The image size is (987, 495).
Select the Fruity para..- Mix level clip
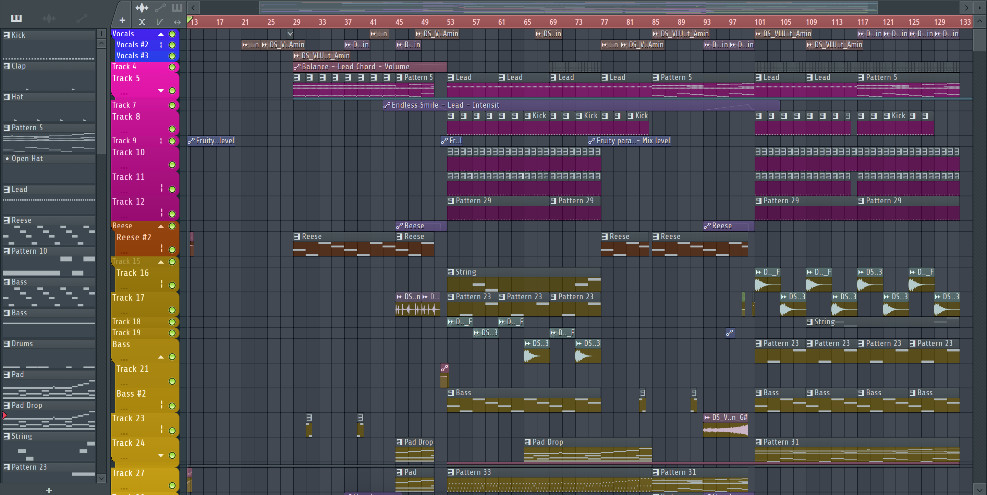(x=630, y=141)
